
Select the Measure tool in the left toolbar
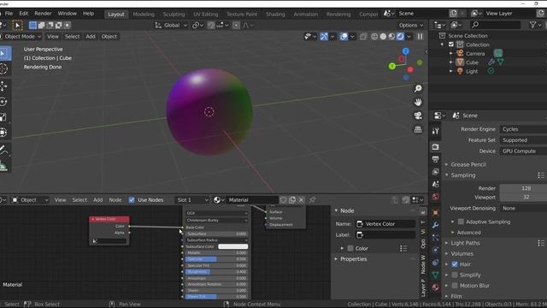pyautogui.click(x=3, y=165)
